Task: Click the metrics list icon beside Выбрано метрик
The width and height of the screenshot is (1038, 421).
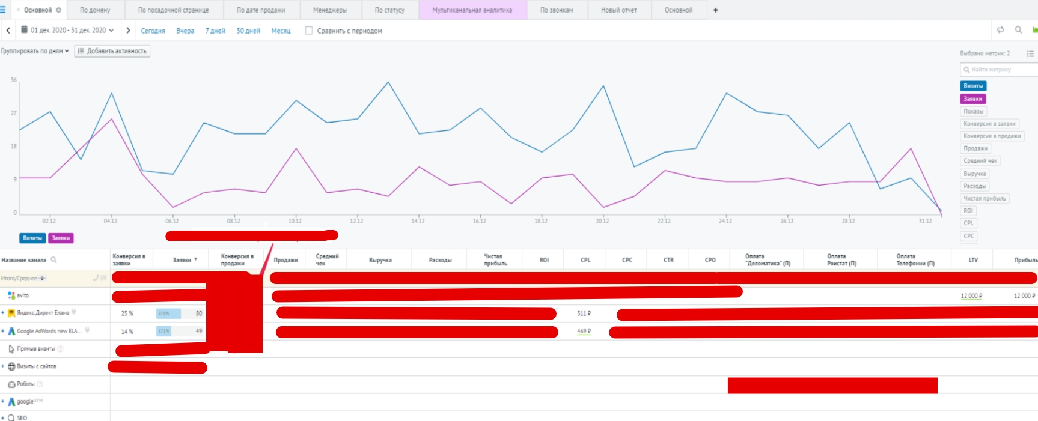Action: coord(1030,53)
